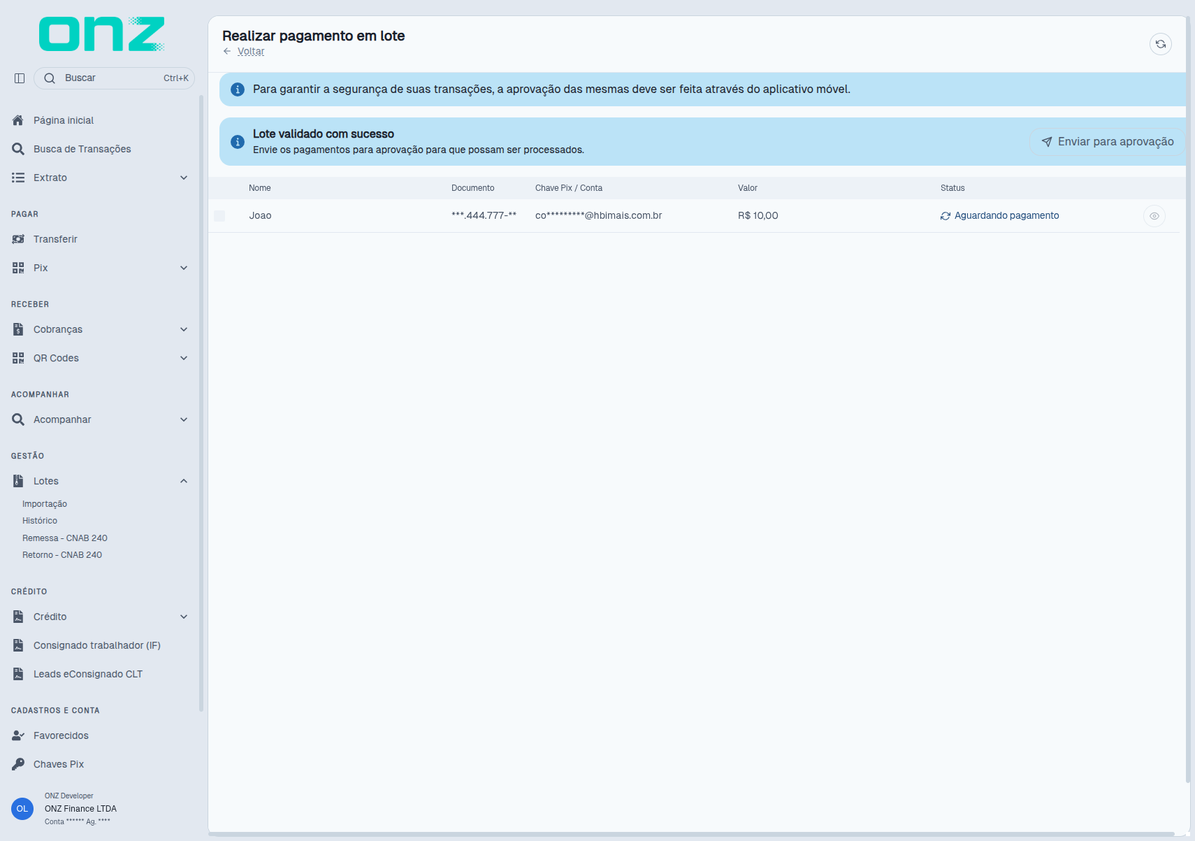Click the Lotes file icon
The width and height of the screenshot is (1195, 841).
pyautogui.click(x=18, y=481)
